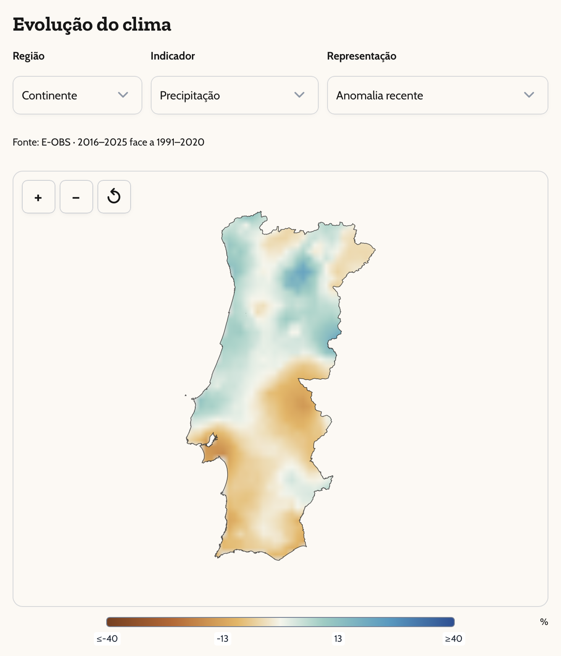Zoom out of the map with minus button

coord(76,197)
